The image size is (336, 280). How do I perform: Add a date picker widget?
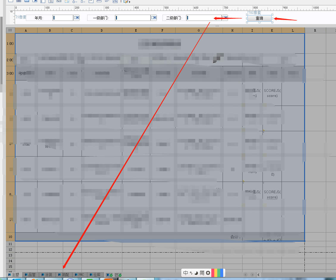click(x=51, y=1)
